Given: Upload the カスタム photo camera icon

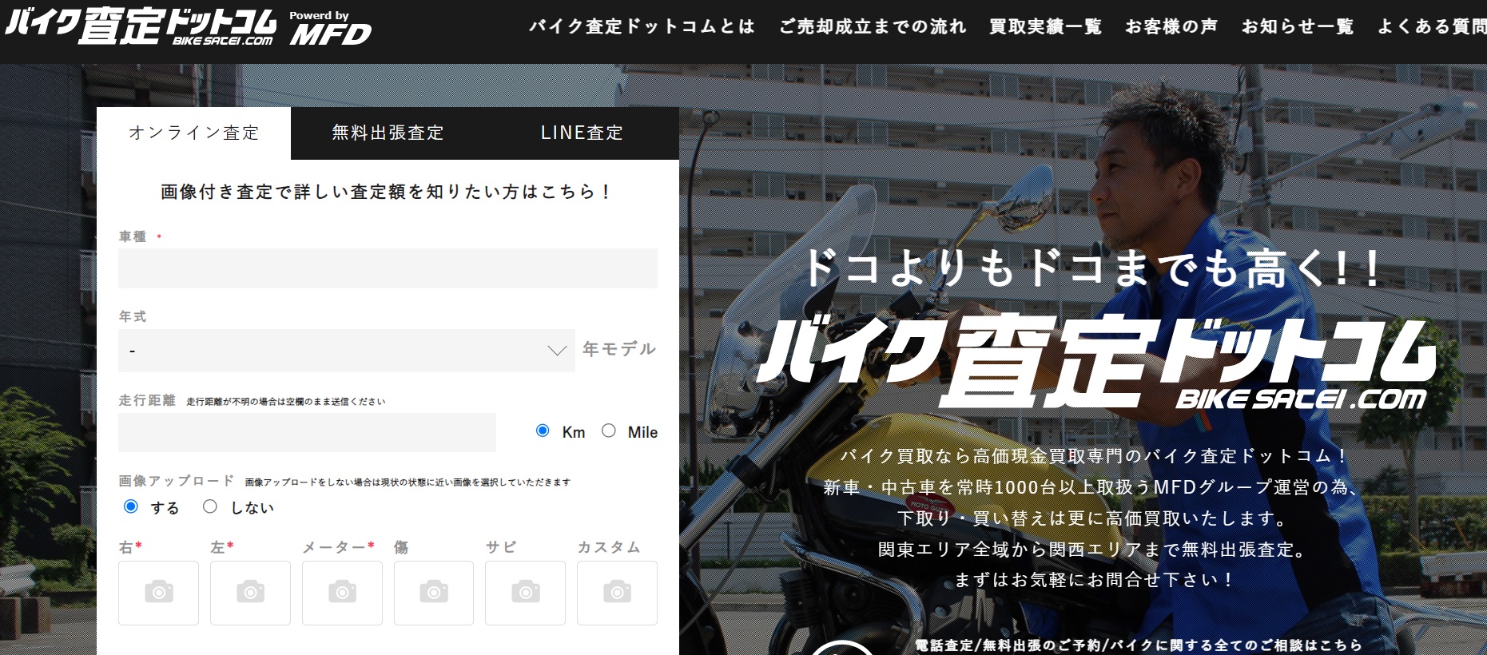Looking at the screenshot, I should (617, 593).
